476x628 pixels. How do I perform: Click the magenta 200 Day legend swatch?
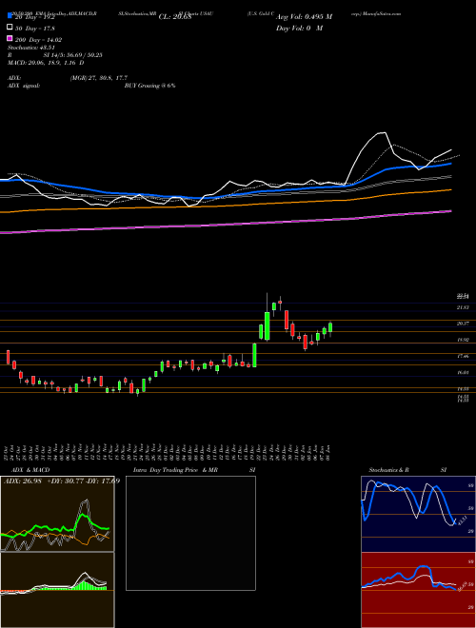pyautogui.click(x=10, y=38)
